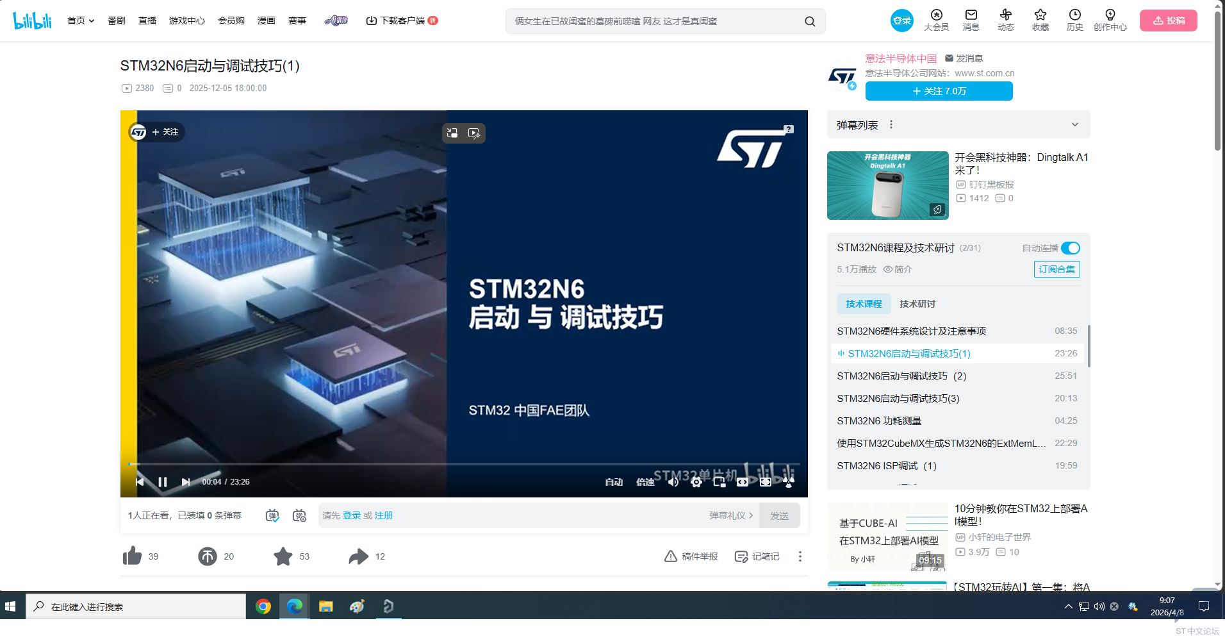Switch player to widescreen mode
The height and width of the screenshot is (641, 1225).
pyautogui.click(x=742, y=481)
